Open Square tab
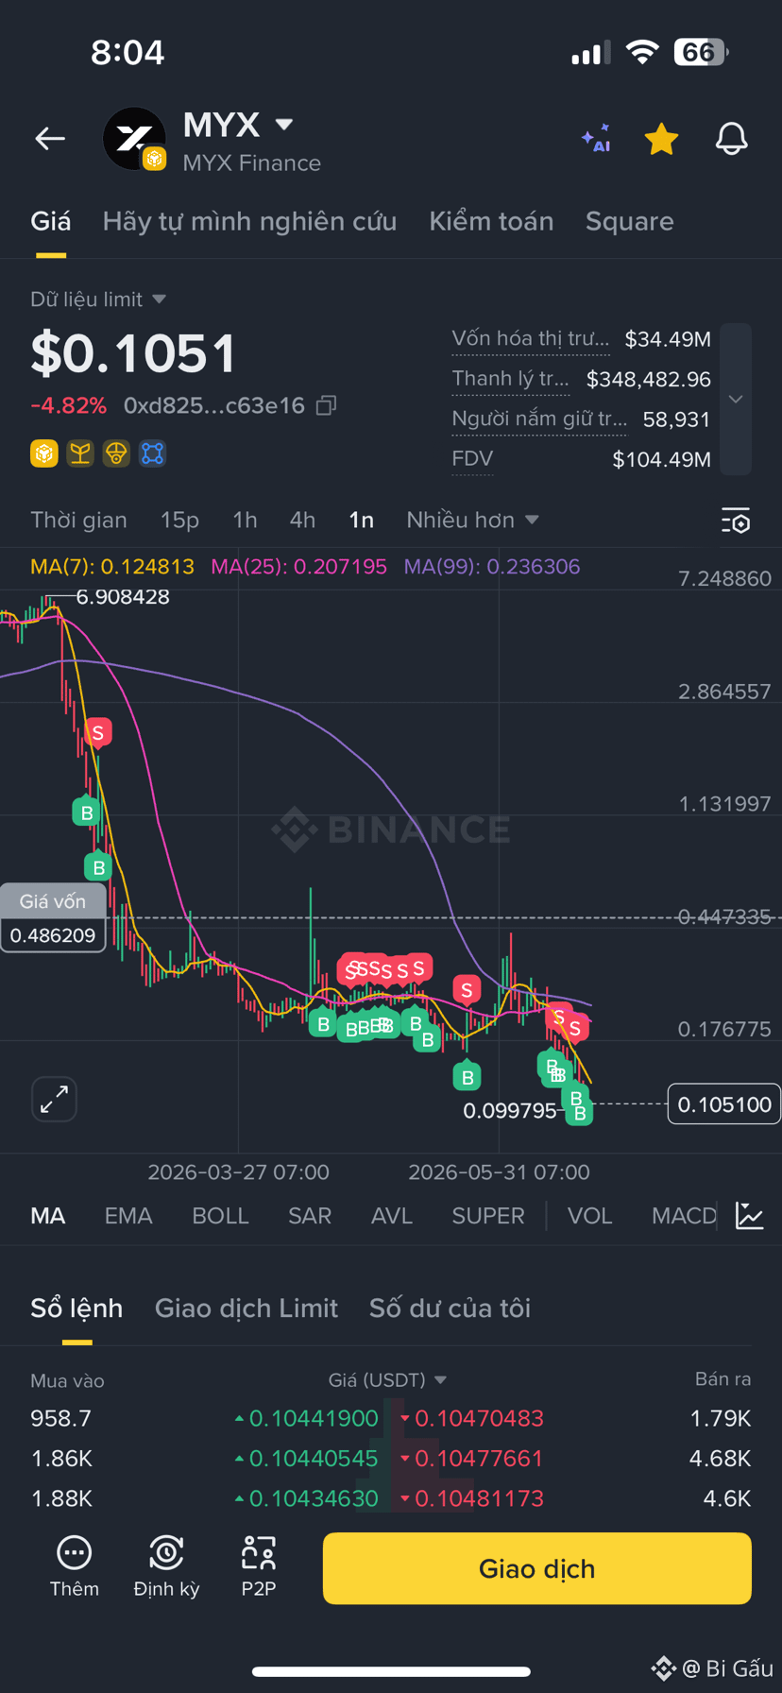This screenshot has width=782, height=1693. click(x=629, y=221)
